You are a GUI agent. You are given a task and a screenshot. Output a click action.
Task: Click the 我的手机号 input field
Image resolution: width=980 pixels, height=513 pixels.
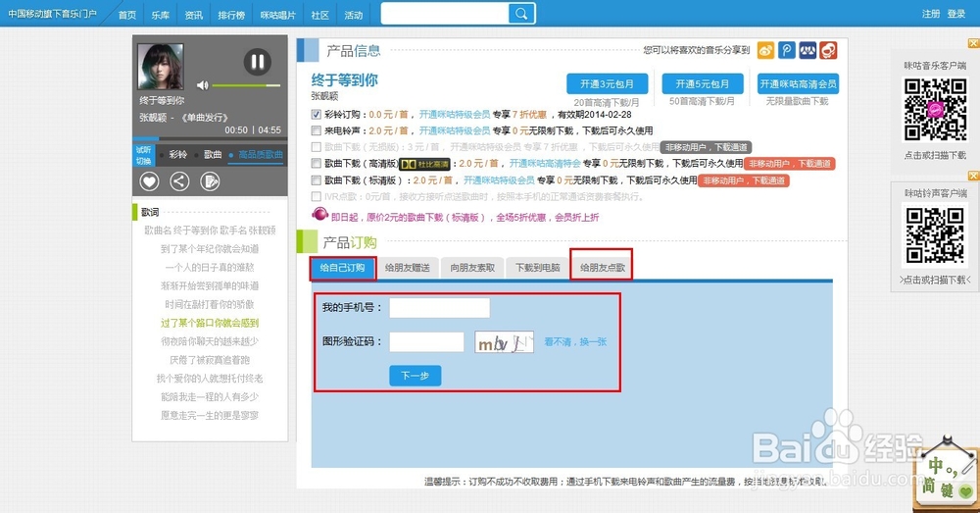tap(439, 308)
